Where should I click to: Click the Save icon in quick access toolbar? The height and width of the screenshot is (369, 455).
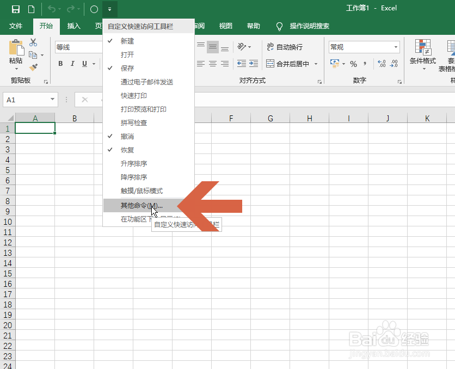click(16, 9)
